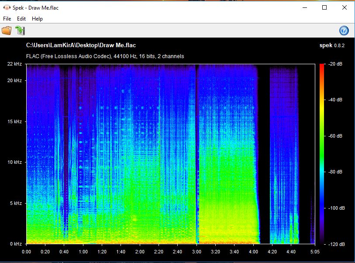Click the Spek - Draw Me.flac window title
The width and height of the screenshot is (355, 263).
point(35,8)
